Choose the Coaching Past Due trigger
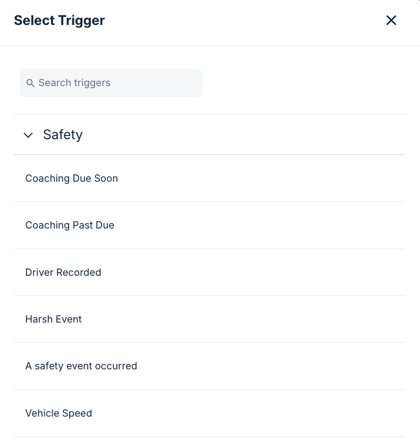Image resolution: width=420 pixels, height=440 pixels. click(70, 225)
